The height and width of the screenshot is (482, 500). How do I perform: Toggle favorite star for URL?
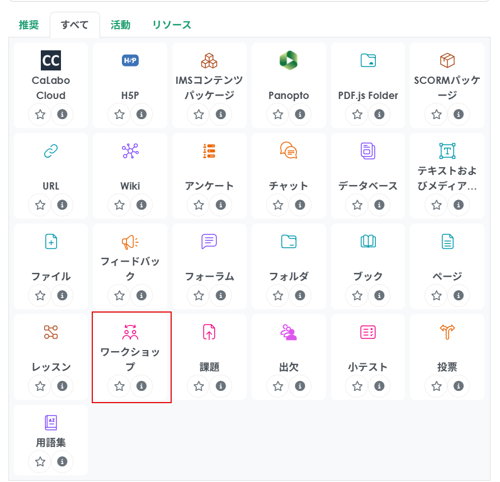(40, 205)
